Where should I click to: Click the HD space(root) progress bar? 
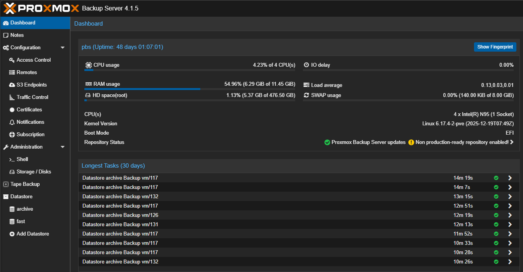(190, 100)
